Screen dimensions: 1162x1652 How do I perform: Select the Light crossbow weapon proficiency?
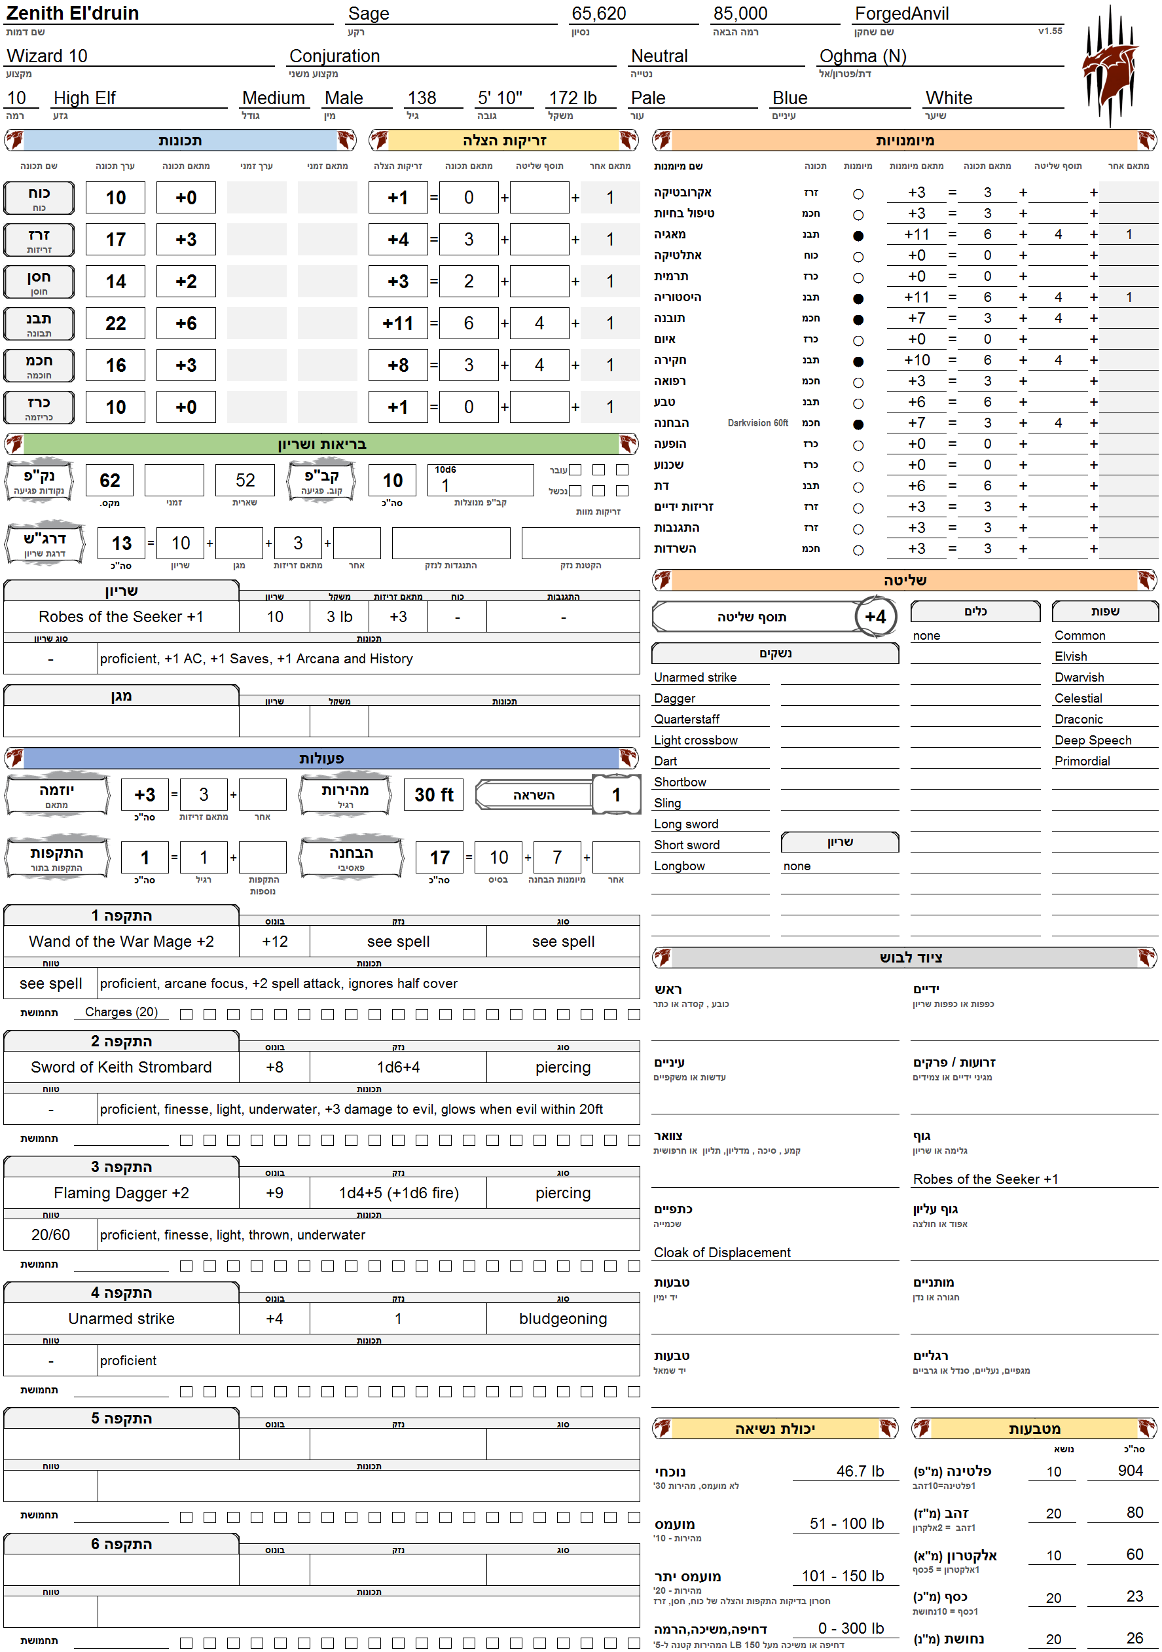coord(710,741)
